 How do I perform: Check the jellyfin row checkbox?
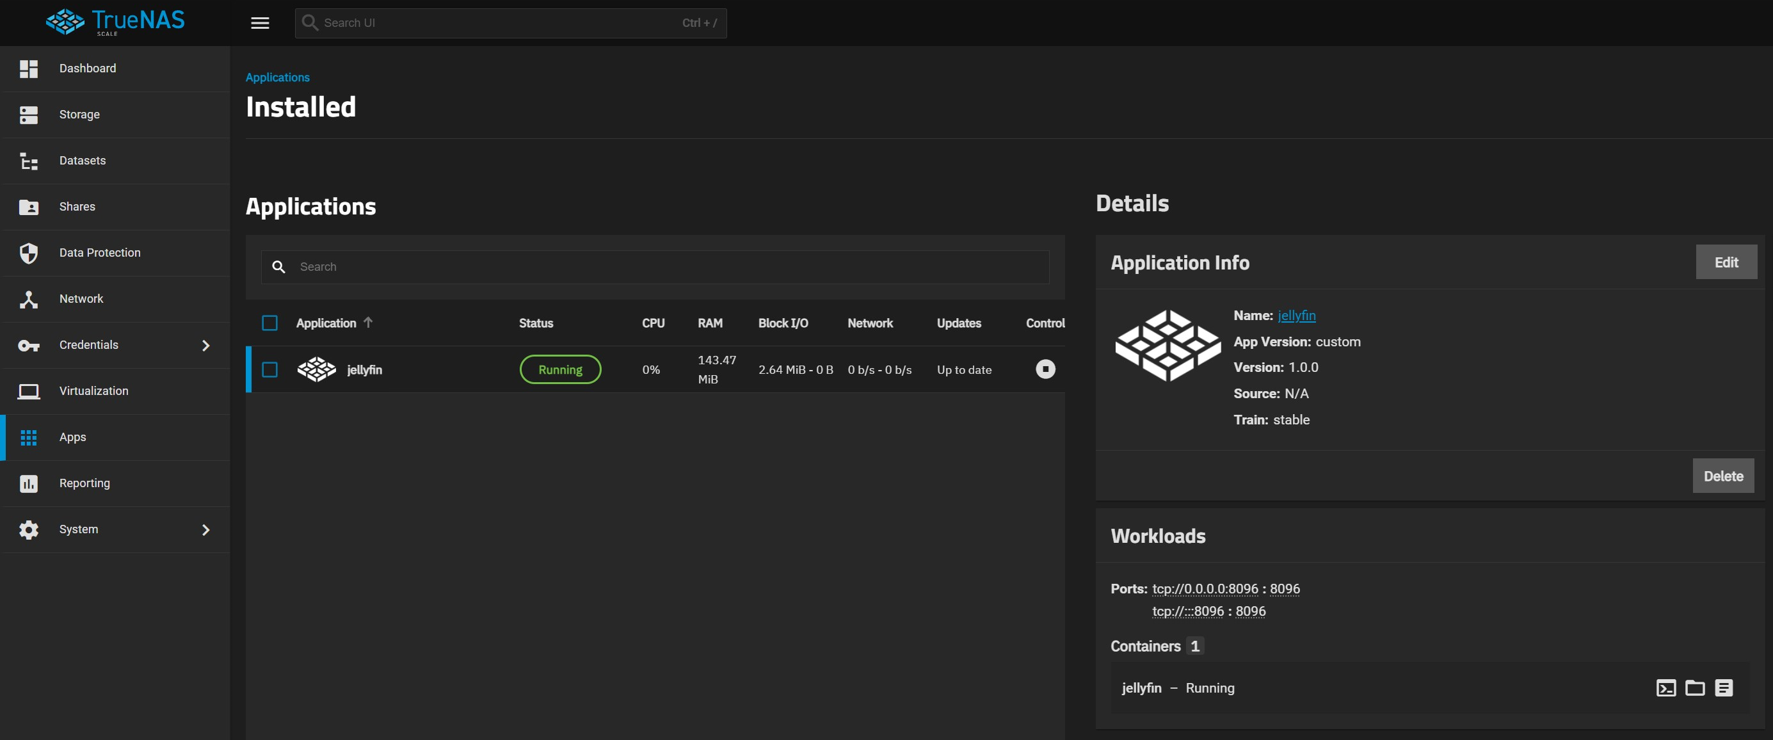pyautogui.click(x=270, y=369)
